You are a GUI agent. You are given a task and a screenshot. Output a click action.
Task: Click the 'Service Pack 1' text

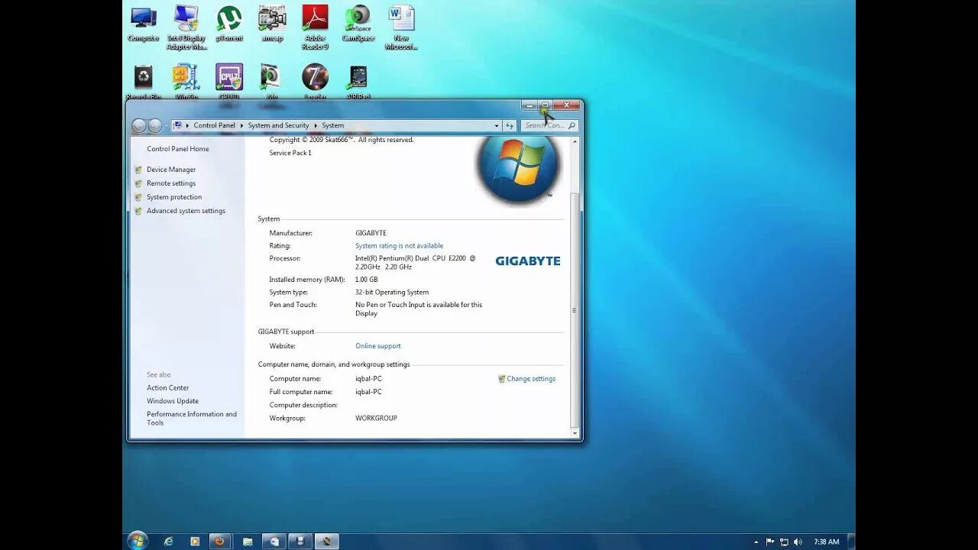(x=290, y=153)
